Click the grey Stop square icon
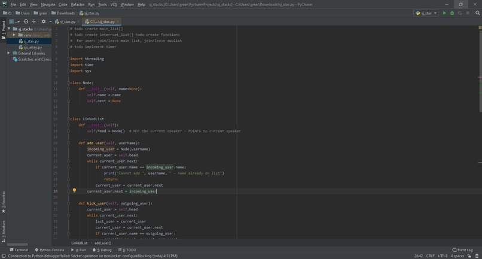 coord(468,13)
